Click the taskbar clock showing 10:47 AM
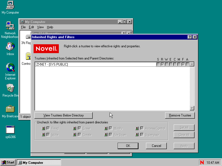Image resolution: width=222 pixels, height=166 pixels. pos(213,162)
